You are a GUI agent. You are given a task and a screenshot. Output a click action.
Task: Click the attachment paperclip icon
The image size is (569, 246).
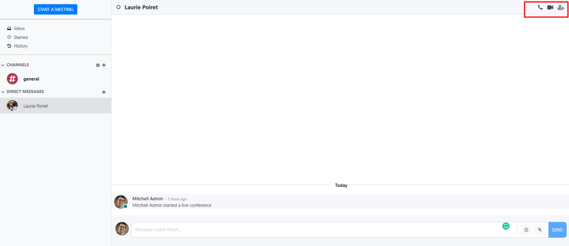pos(539,229)
